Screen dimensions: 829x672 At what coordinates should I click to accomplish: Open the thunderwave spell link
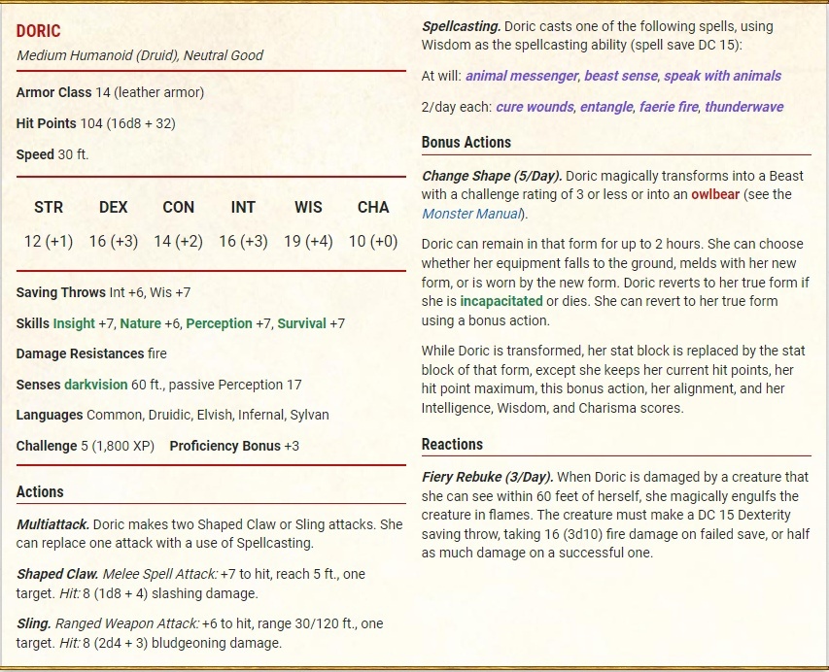point(743,107)
